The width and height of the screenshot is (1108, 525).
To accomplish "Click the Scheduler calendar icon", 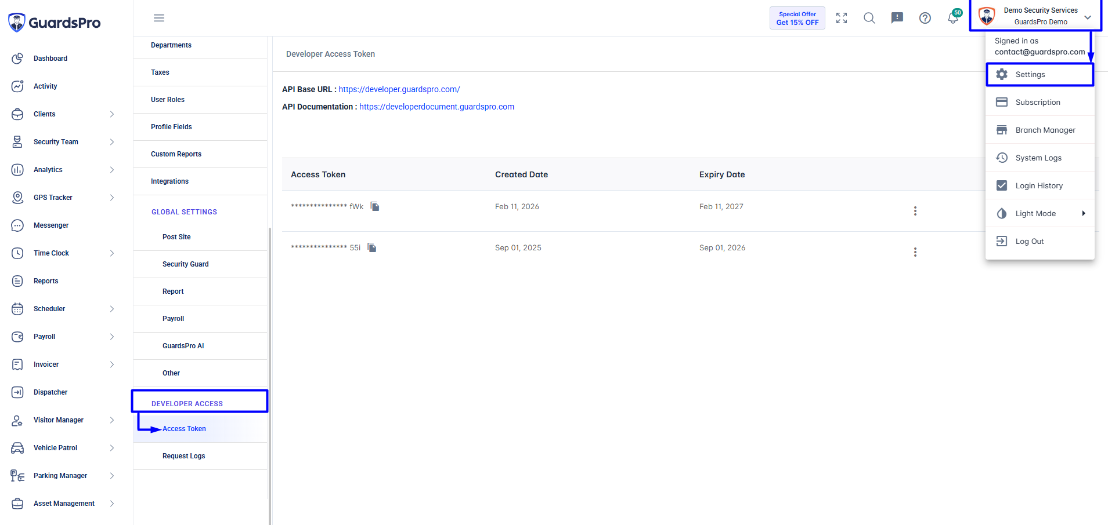I will pyautogui.click(x=17, y=309).
